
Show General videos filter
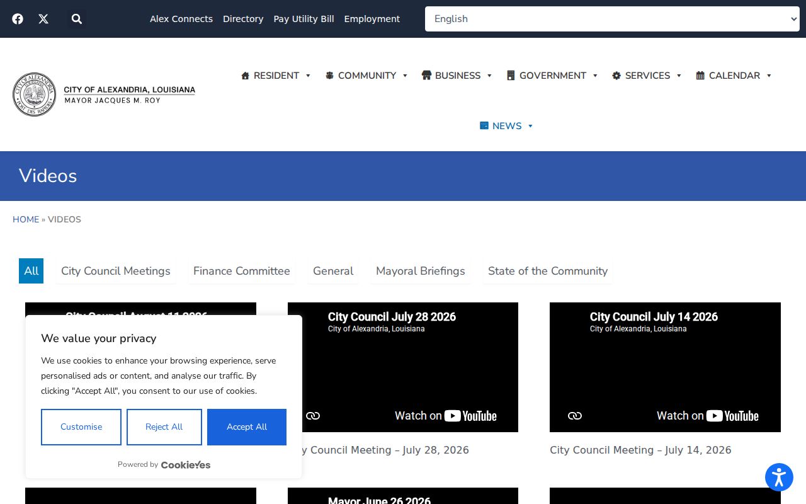pyautogui.click(x=333, y=271)
